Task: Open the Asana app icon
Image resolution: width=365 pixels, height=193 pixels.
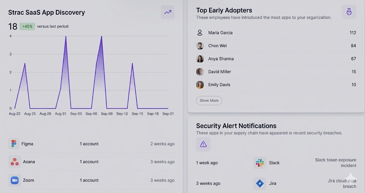Action: 14,162
